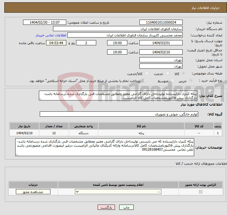This screenshot has width=227, height=215.
Task: Click the نام دستگاه خریدار field
Action: (118, 29)
